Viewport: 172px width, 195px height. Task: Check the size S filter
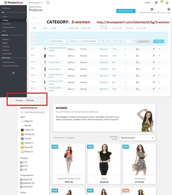pyautogui.click(x=21, y=162)
